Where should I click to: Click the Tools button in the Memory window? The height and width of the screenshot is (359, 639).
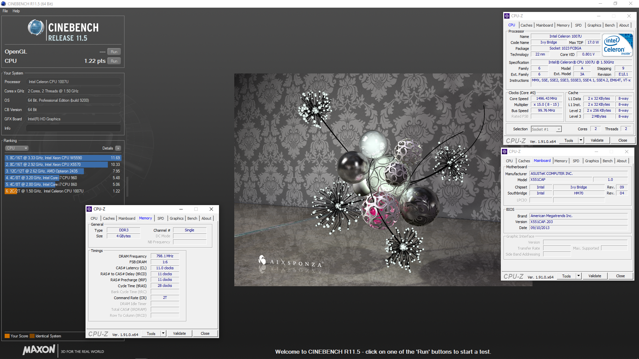[151, 333]
